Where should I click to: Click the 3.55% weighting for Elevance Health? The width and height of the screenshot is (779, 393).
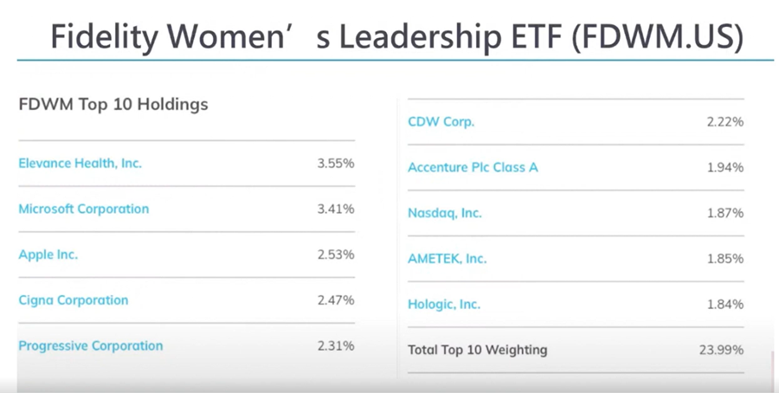[x=335, y=163]
